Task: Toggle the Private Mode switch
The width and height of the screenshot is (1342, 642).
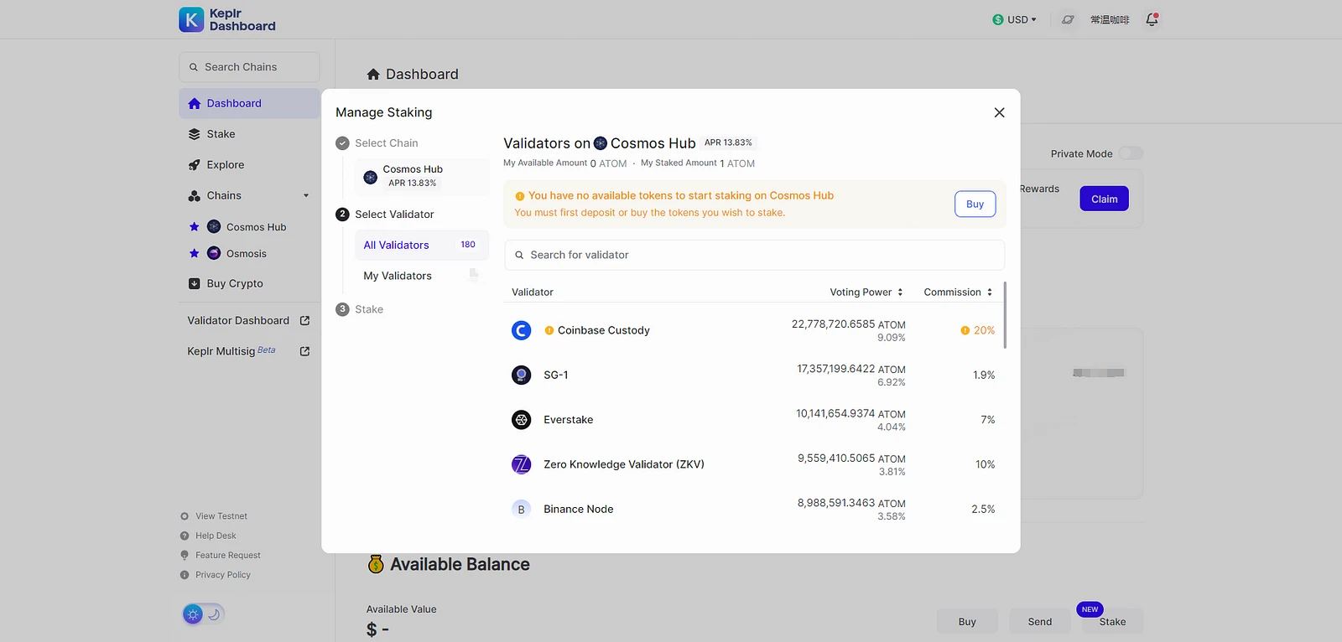Action: pos(1131,153)
